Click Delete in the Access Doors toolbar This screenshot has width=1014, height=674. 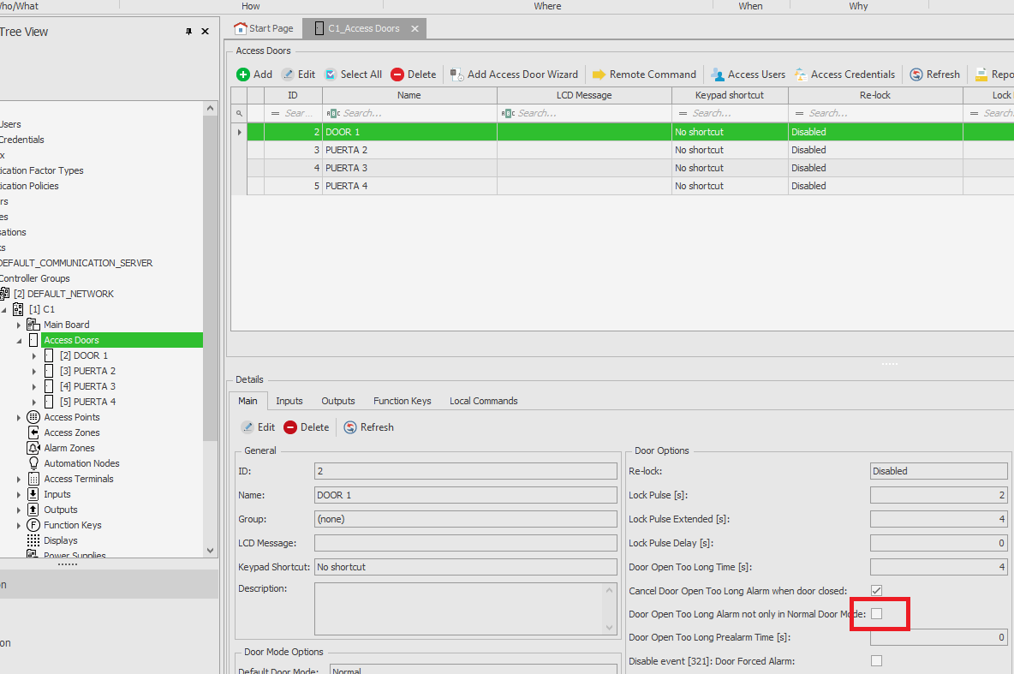pos(414,75)
